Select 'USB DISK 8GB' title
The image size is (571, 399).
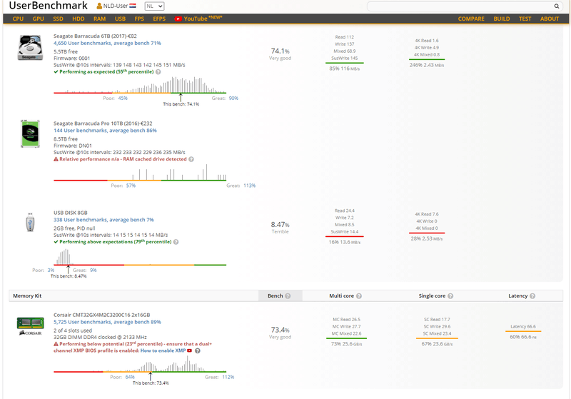[x=70, y=213]
